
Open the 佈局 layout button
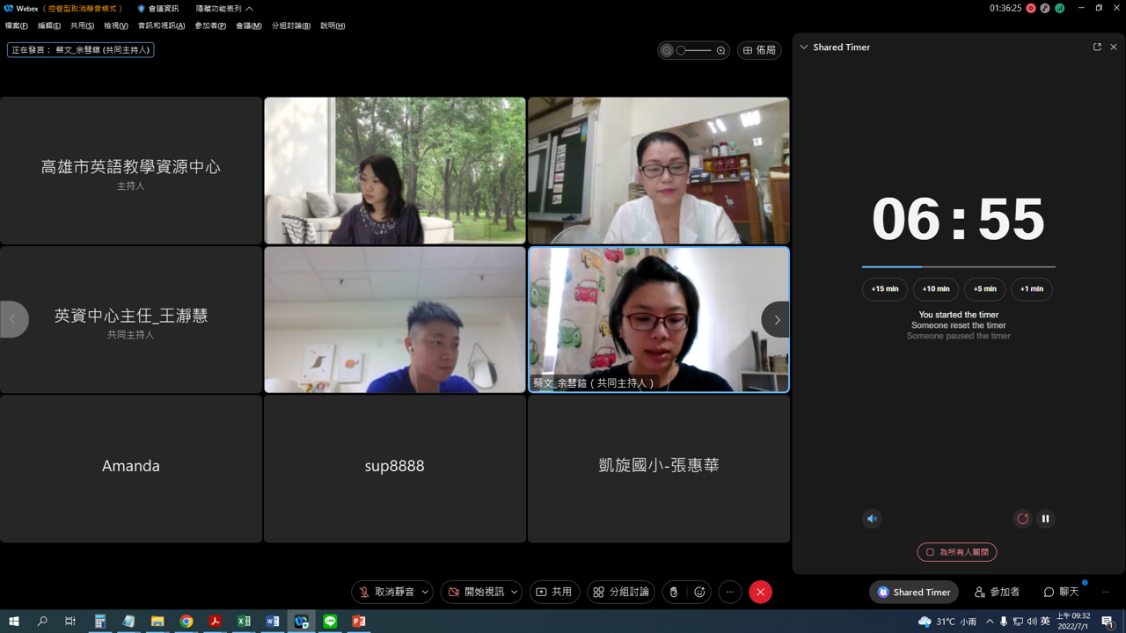(759, 50)
